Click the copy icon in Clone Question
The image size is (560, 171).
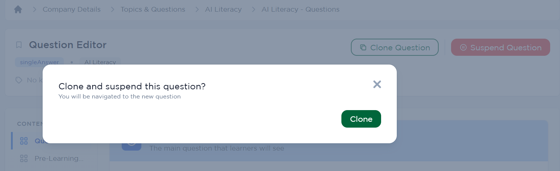click(x=363, y=47)
